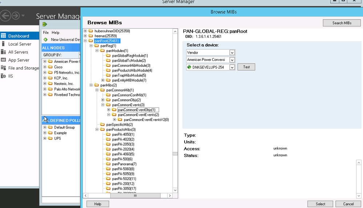Expand the hubersuhnerOID(25358) tree node
Viewport: 363px width, 208px height.
[x=85, y=31]
